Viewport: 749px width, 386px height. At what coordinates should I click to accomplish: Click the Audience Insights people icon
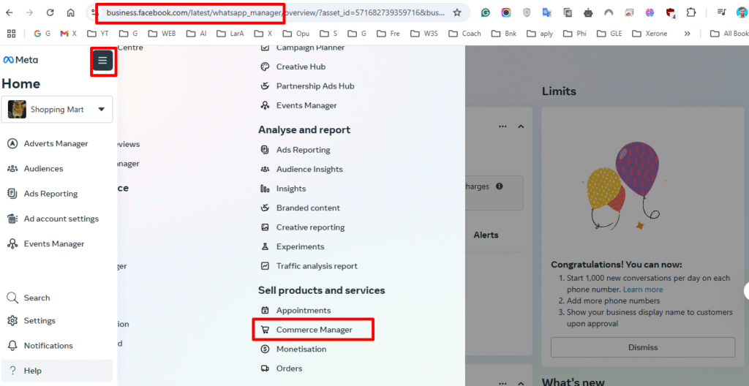tap(265, 169)
